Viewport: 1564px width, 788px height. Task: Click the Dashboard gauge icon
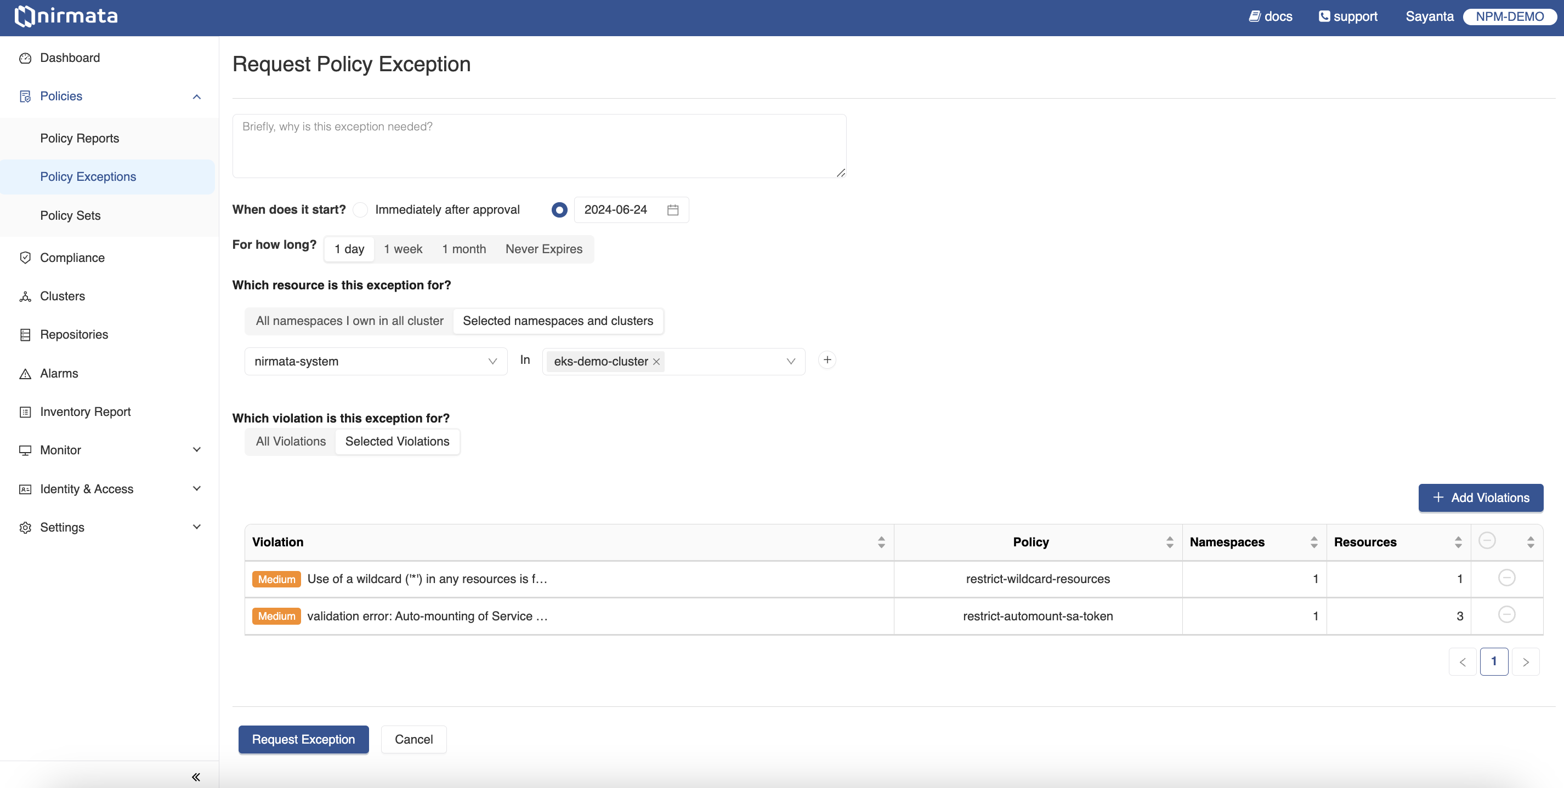pos(25,58)
